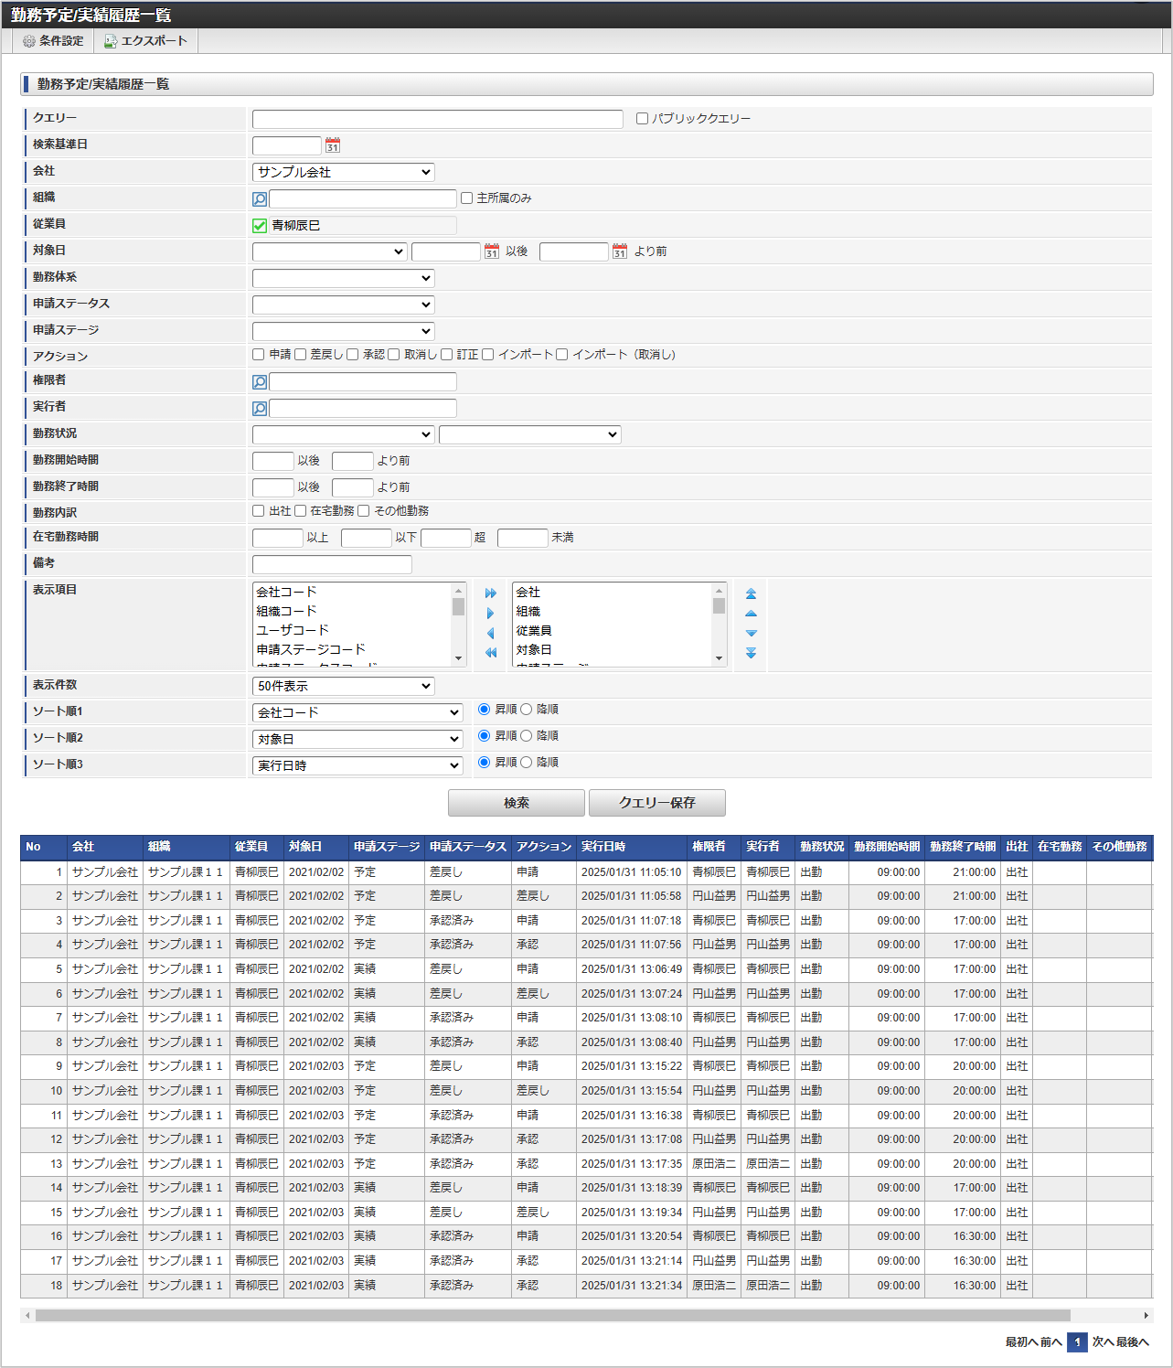Expand the 申請ステータス dropdown
This screenshot has height=1368, width=1173.
(x=343, y=305)
